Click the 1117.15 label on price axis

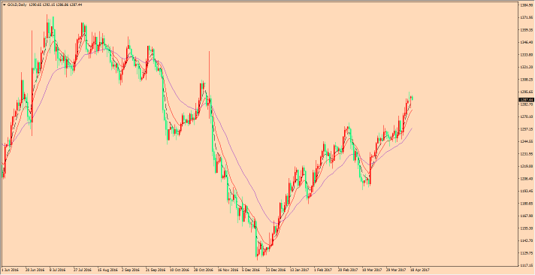pos(527,265)
